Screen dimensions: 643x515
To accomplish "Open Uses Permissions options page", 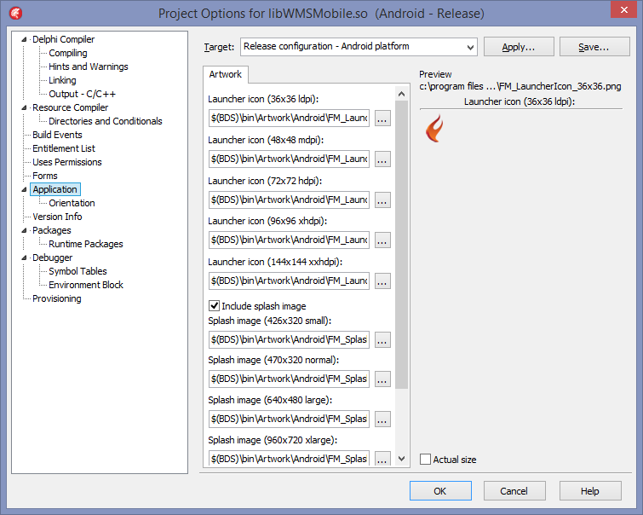I will click(66, 162).
